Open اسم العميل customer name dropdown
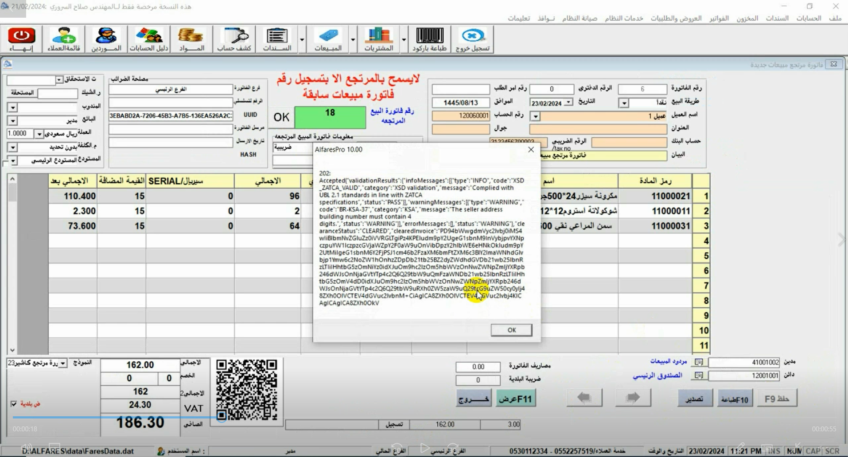 tap(535, 116)
